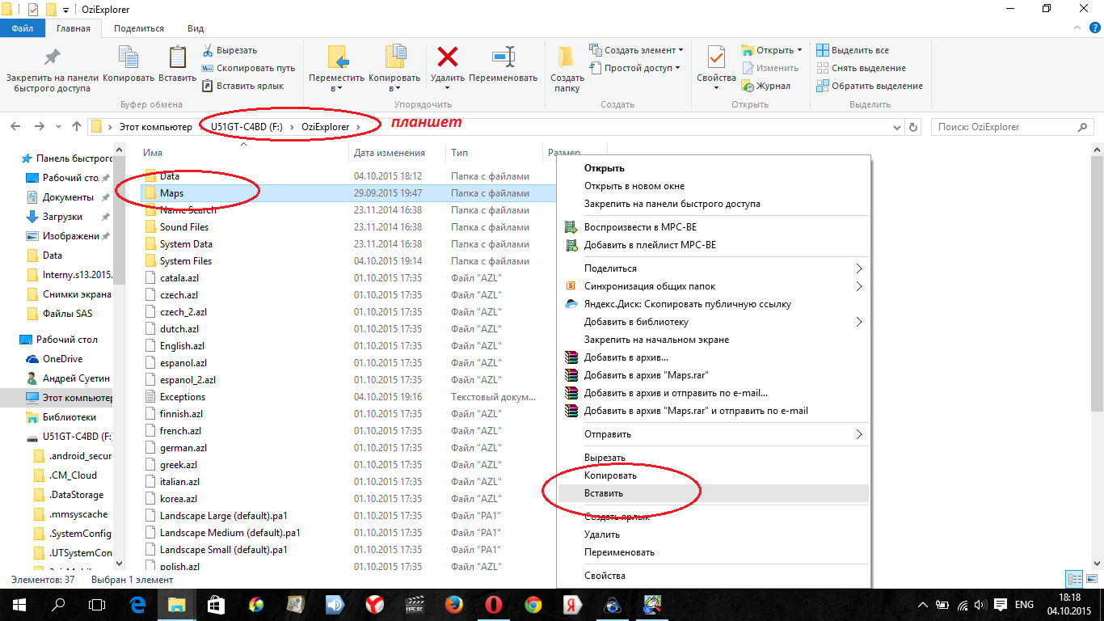This screenshot has width=1104, height=621.
Task: Choose Paste in the context menu
Action: [x=604, y=493]
